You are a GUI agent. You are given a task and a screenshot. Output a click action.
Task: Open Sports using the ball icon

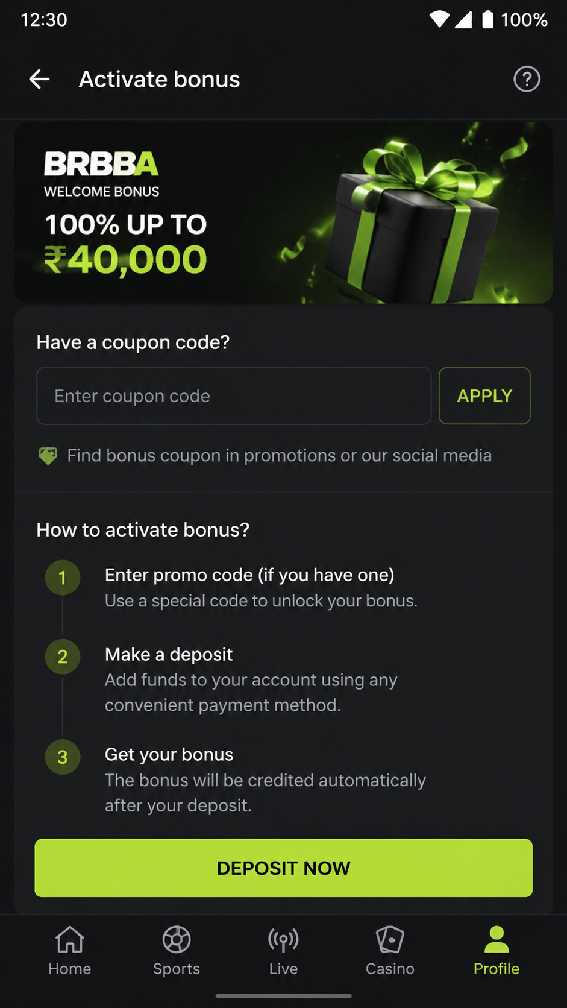(x=177, y=939)
